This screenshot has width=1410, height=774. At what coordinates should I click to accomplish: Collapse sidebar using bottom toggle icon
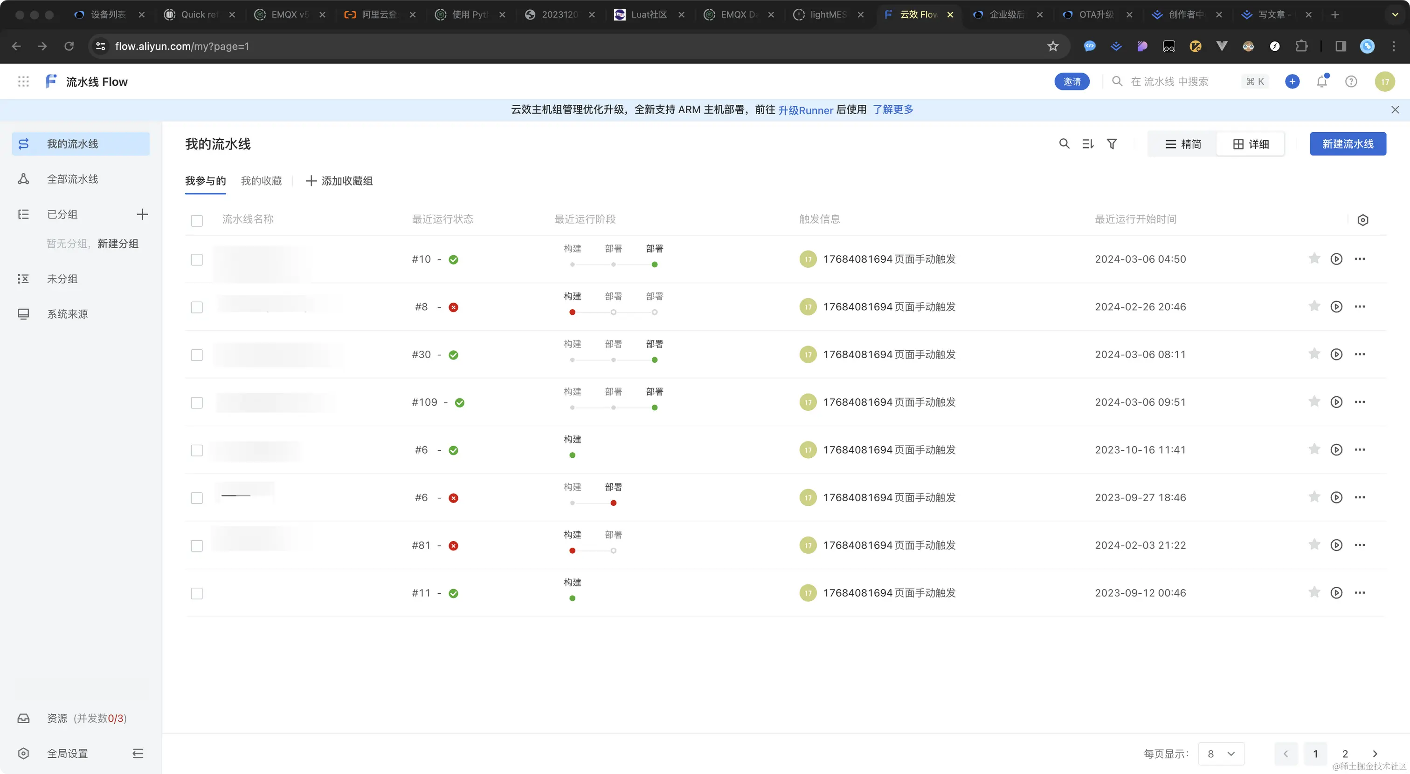pos(138,754)
